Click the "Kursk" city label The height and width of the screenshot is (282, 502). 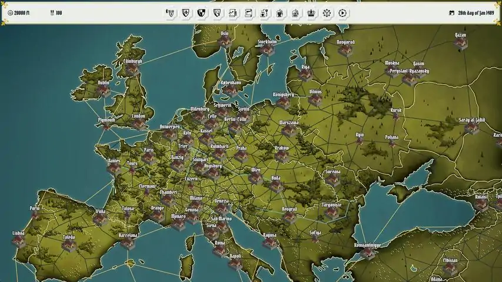click(395, 110)
